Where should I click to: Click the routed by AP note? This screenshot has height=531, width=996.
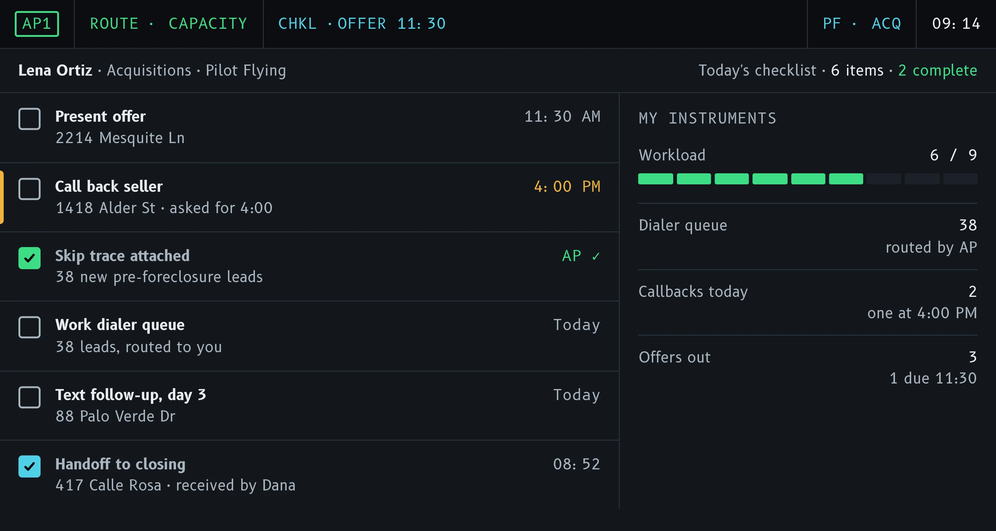[x=931, y=247]
